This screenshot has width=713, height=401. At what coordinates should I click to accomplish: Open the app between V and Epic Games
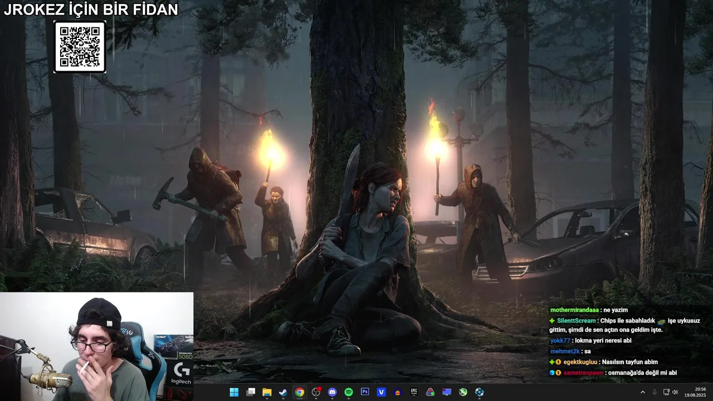pyautogui.click(x=398, y=392)
